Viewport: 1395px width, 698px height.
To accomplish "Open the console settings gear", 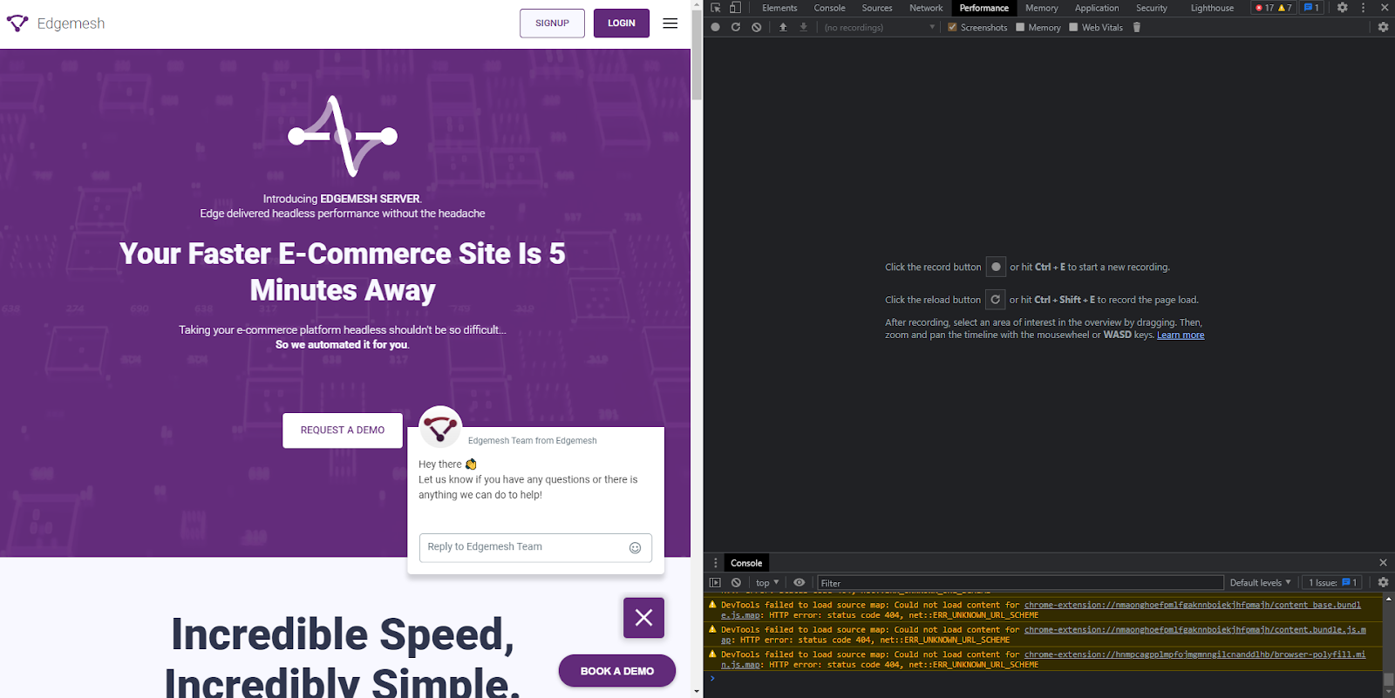I will click(x=1383, y=582).
